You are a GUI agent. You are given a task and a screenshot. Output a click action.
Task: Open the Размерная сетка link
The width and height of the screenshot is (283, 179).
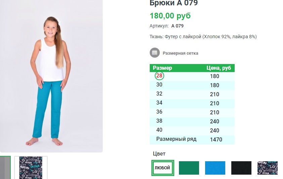click(180, 53)
